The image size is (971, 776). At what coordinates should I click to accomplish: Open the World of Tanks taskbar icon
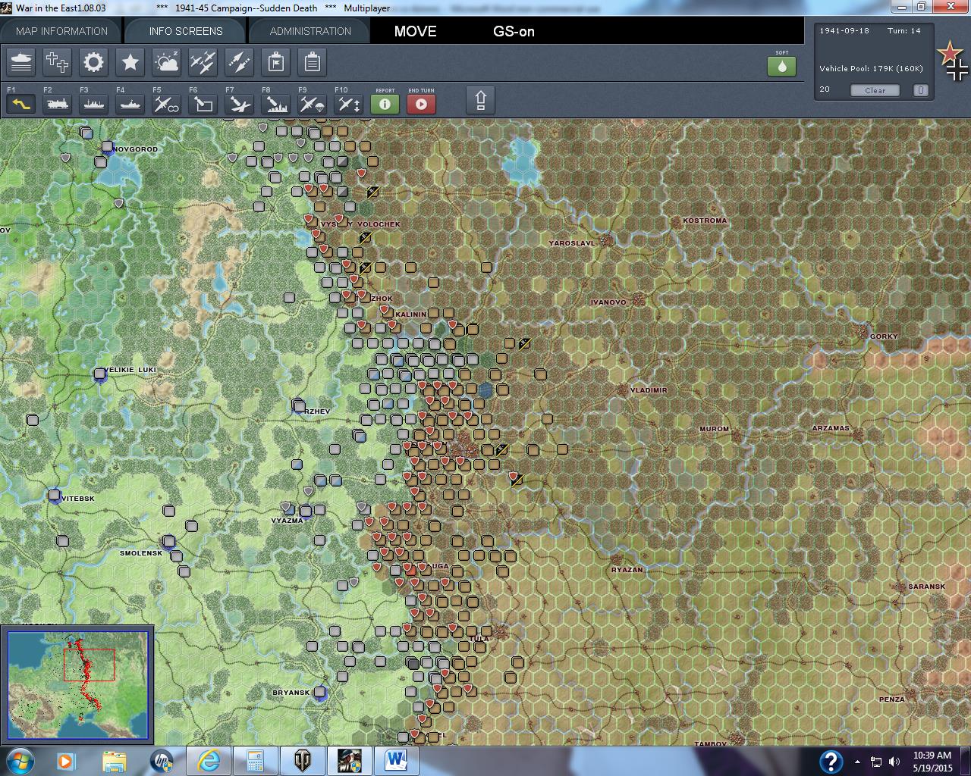point(302,760)
